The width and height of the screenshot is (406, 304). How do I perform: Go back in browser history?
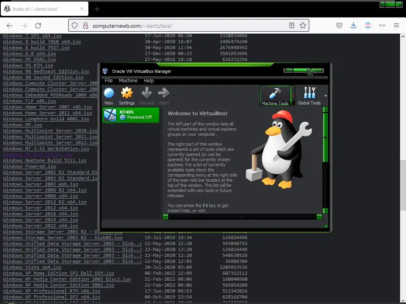pos(10,25)
